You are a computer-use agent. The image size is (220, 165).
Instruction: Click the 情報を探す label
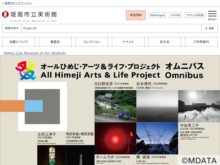point(12,28)
